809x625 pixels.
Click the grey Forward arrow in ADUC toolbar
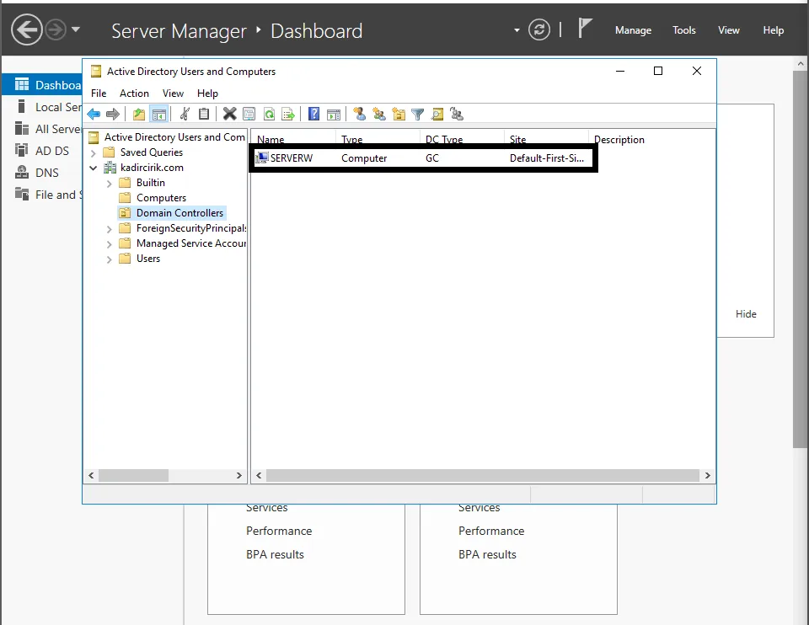click(112, 115)
